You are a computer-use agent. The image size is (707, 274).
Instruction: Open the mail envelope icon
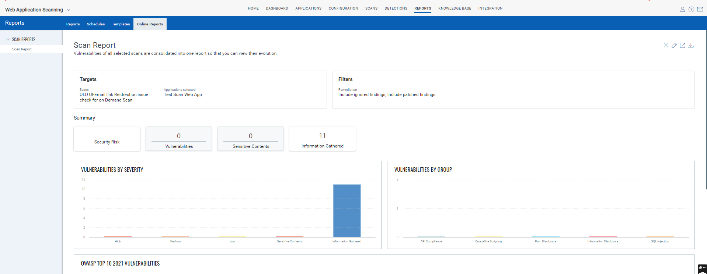point(700,10)
